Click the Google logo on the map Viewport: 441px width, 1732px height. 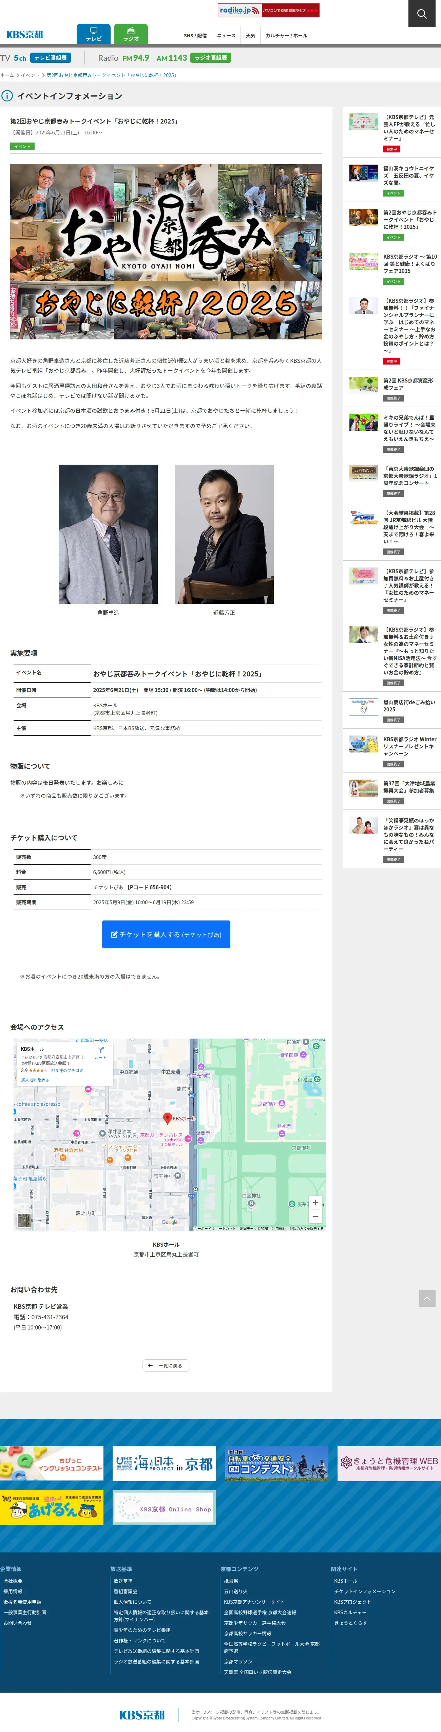[x=170, y=1222]
